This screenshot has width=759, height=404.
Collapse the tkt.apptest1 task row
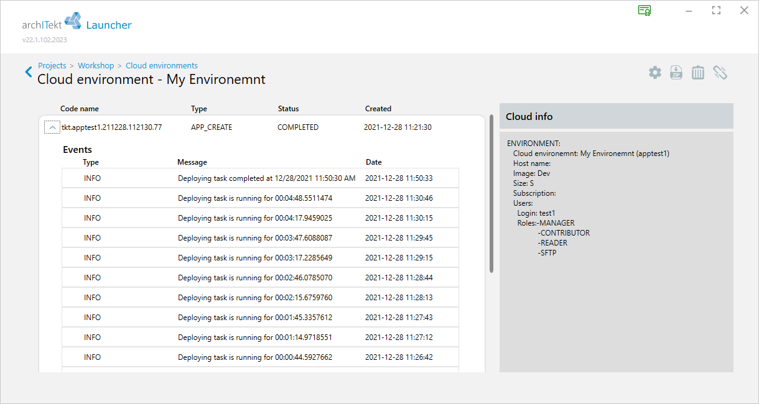[x=52, y=127]
